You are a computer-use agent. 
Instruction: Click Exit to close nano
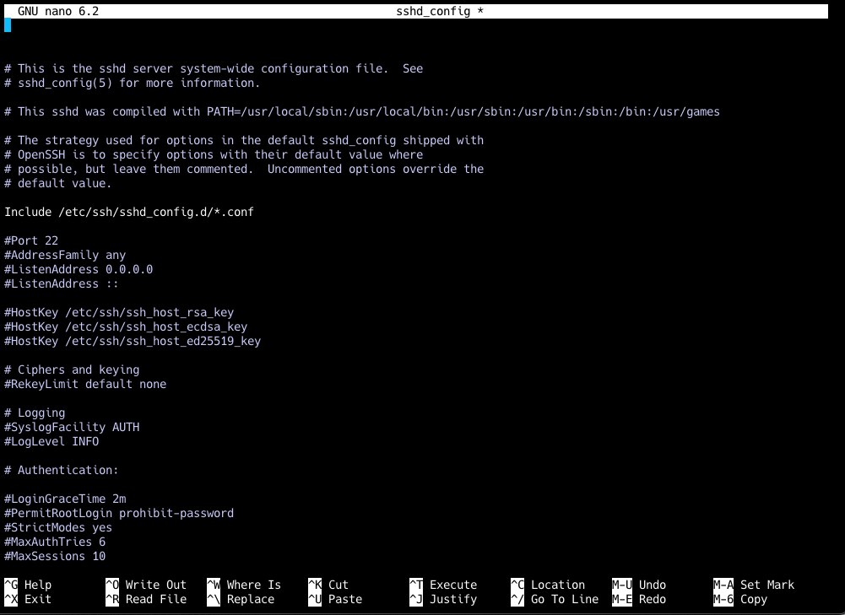click(28, 599)
